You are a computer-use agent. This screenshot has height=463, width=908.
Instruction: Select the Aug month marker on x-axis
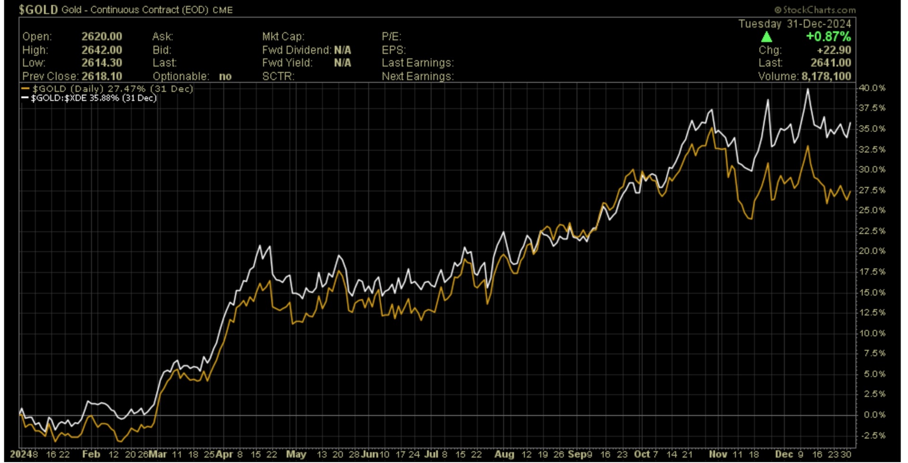tap(504, 454)
